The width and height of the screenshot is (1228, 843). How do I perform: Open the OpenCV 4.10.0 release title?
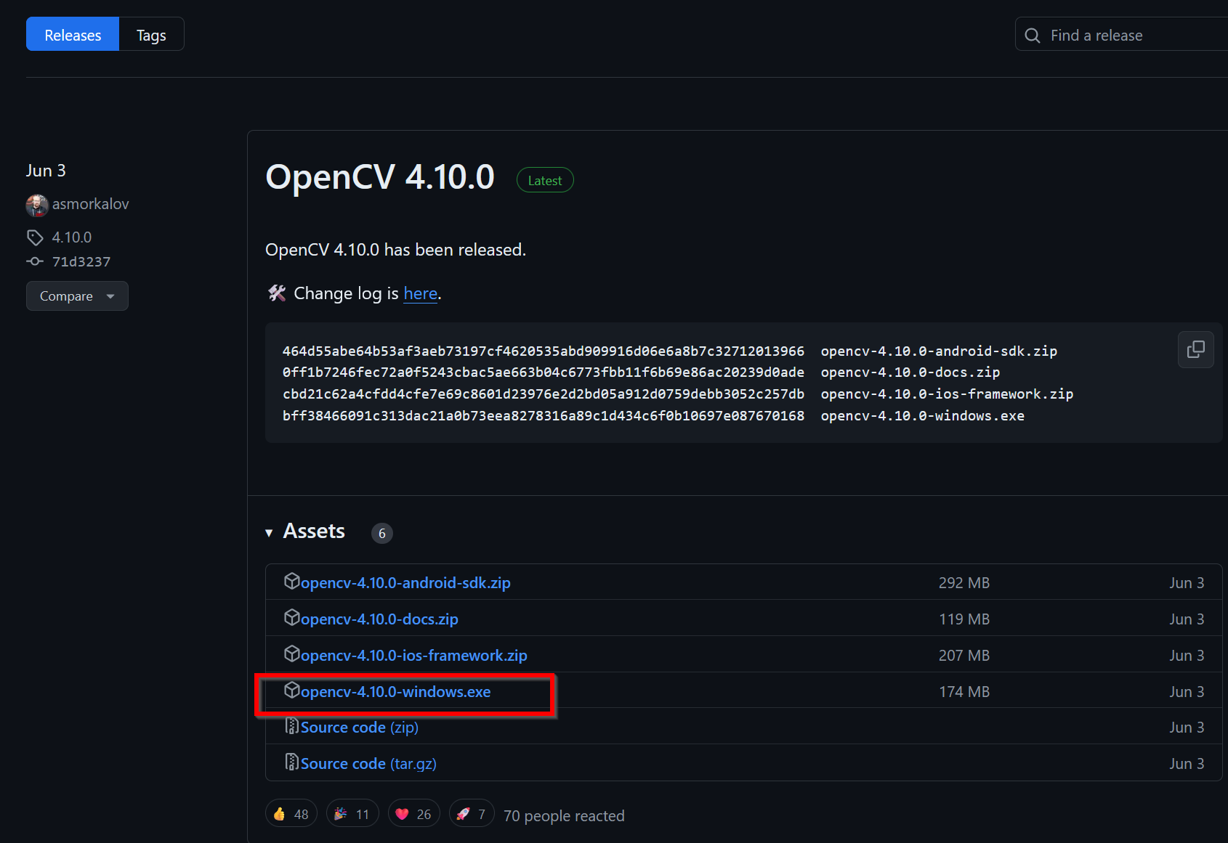[x=380, y=177]
